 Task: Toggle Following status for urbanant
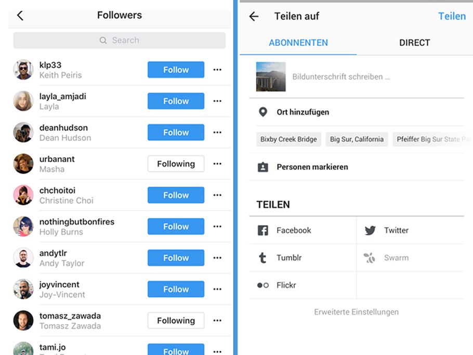176,164
